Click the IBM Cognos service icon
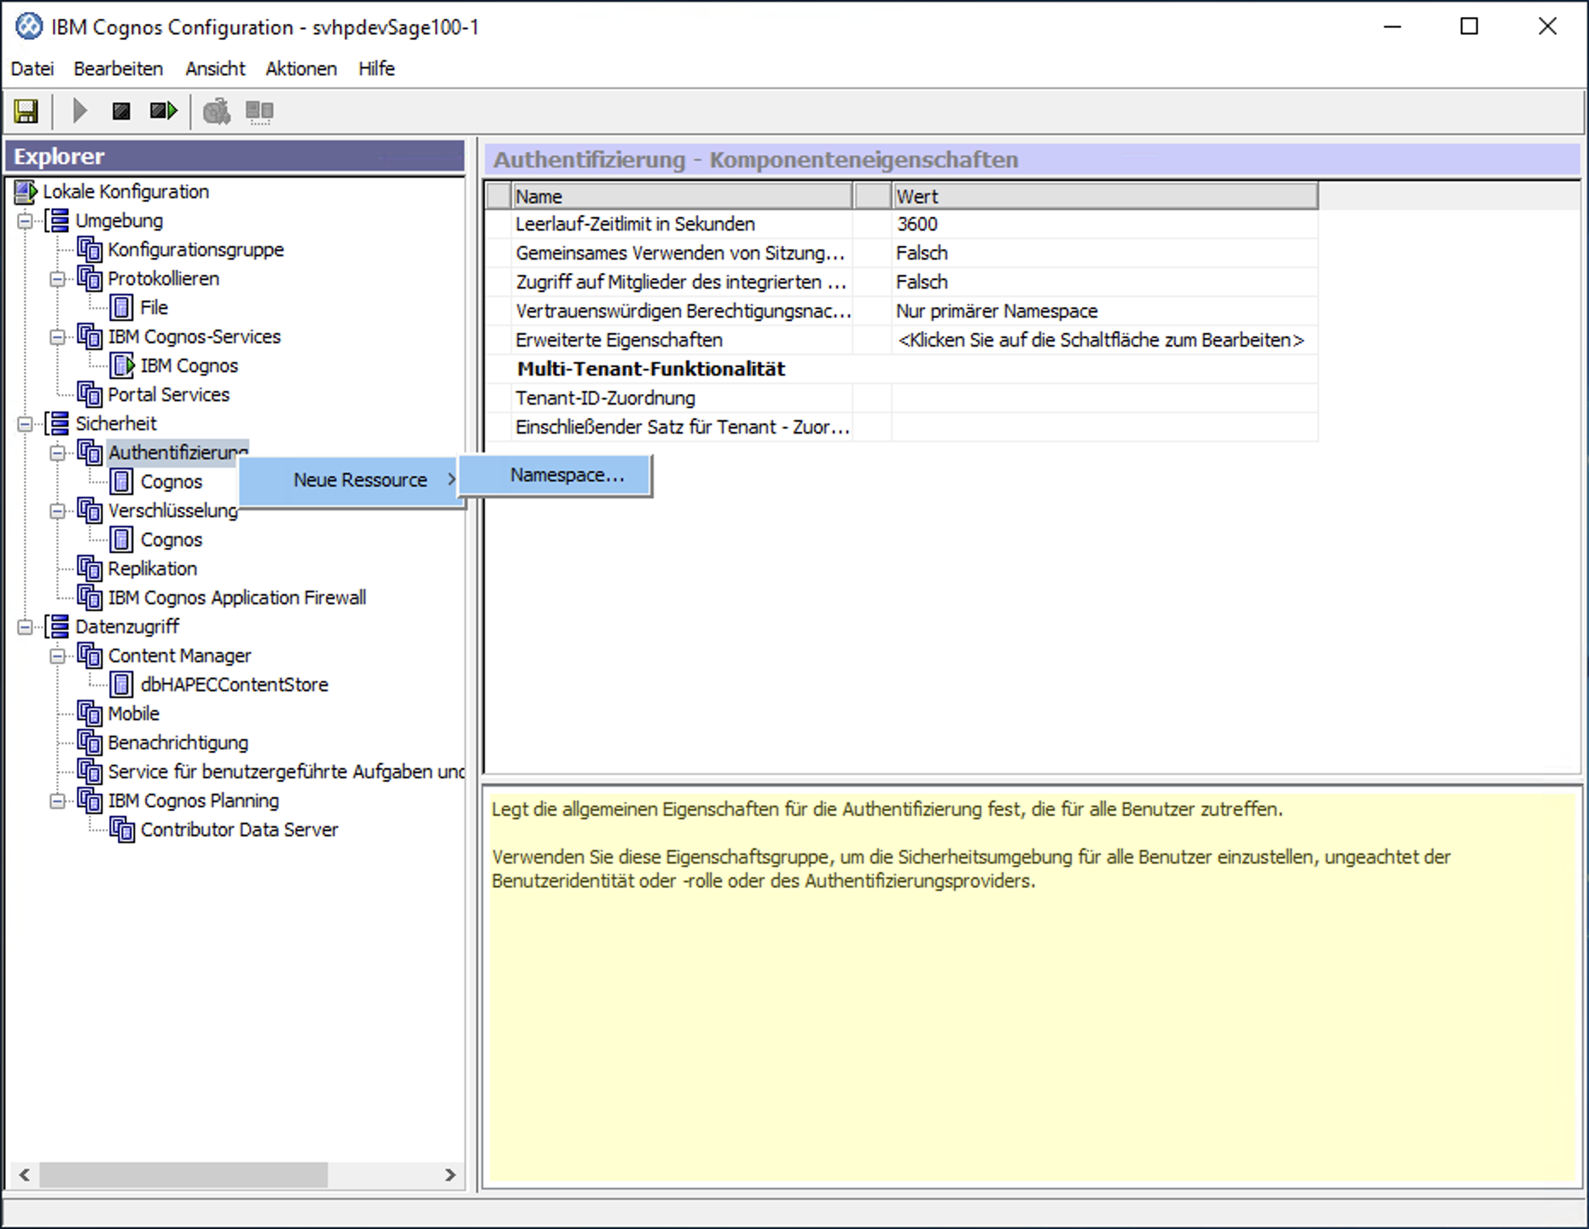 [122, 365]
